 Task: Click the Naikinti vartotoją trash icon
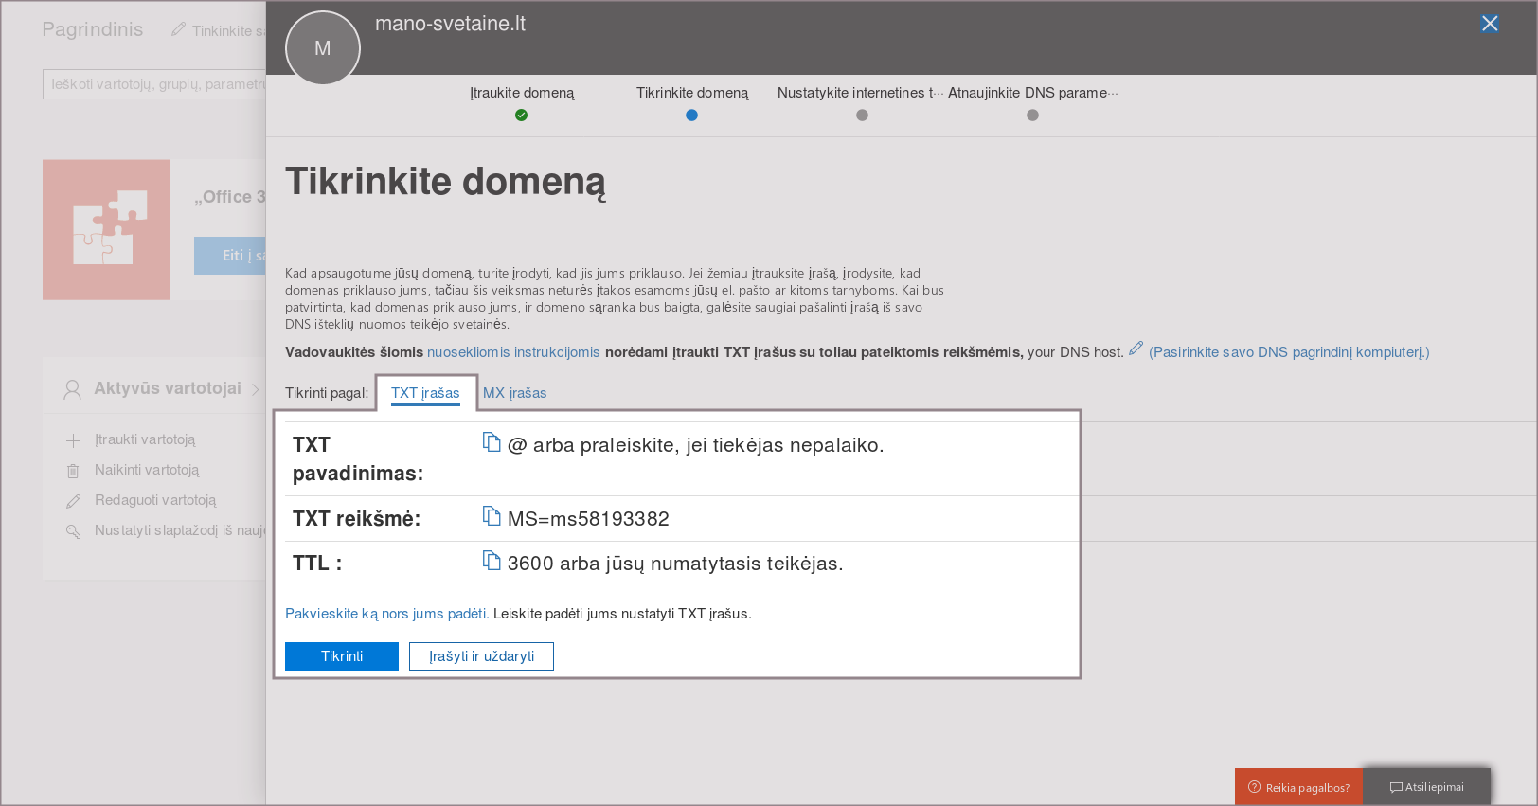[x=73, y=471]
